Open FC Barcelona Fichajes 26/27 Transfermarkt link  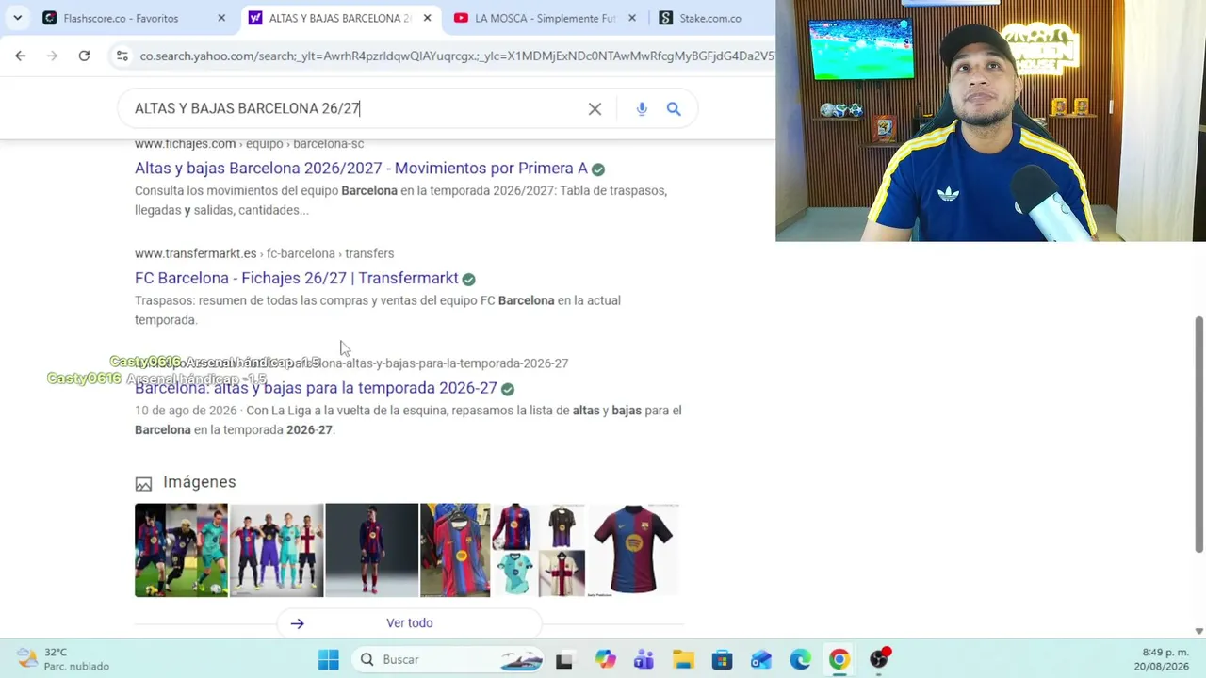pyautogui.click(x=297, y=278)
